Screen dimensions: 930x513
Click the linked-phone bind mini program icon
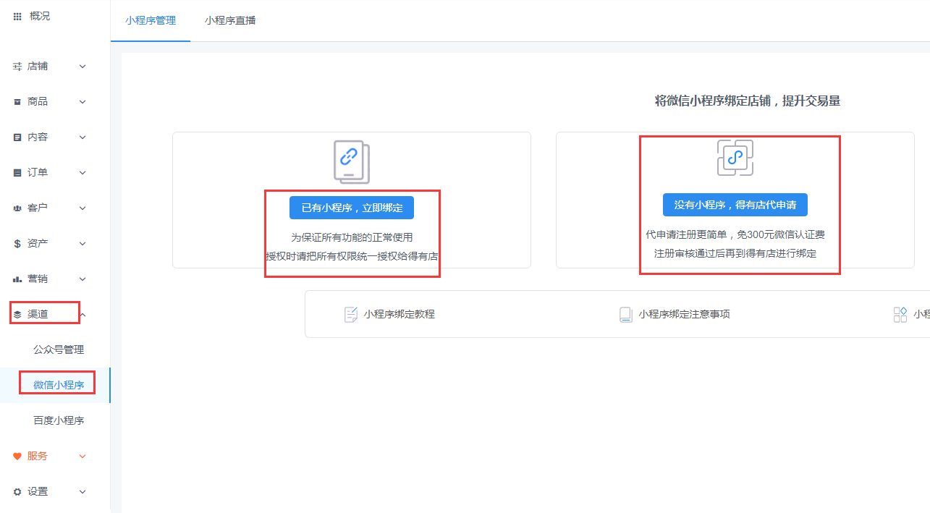pos(351,161)
